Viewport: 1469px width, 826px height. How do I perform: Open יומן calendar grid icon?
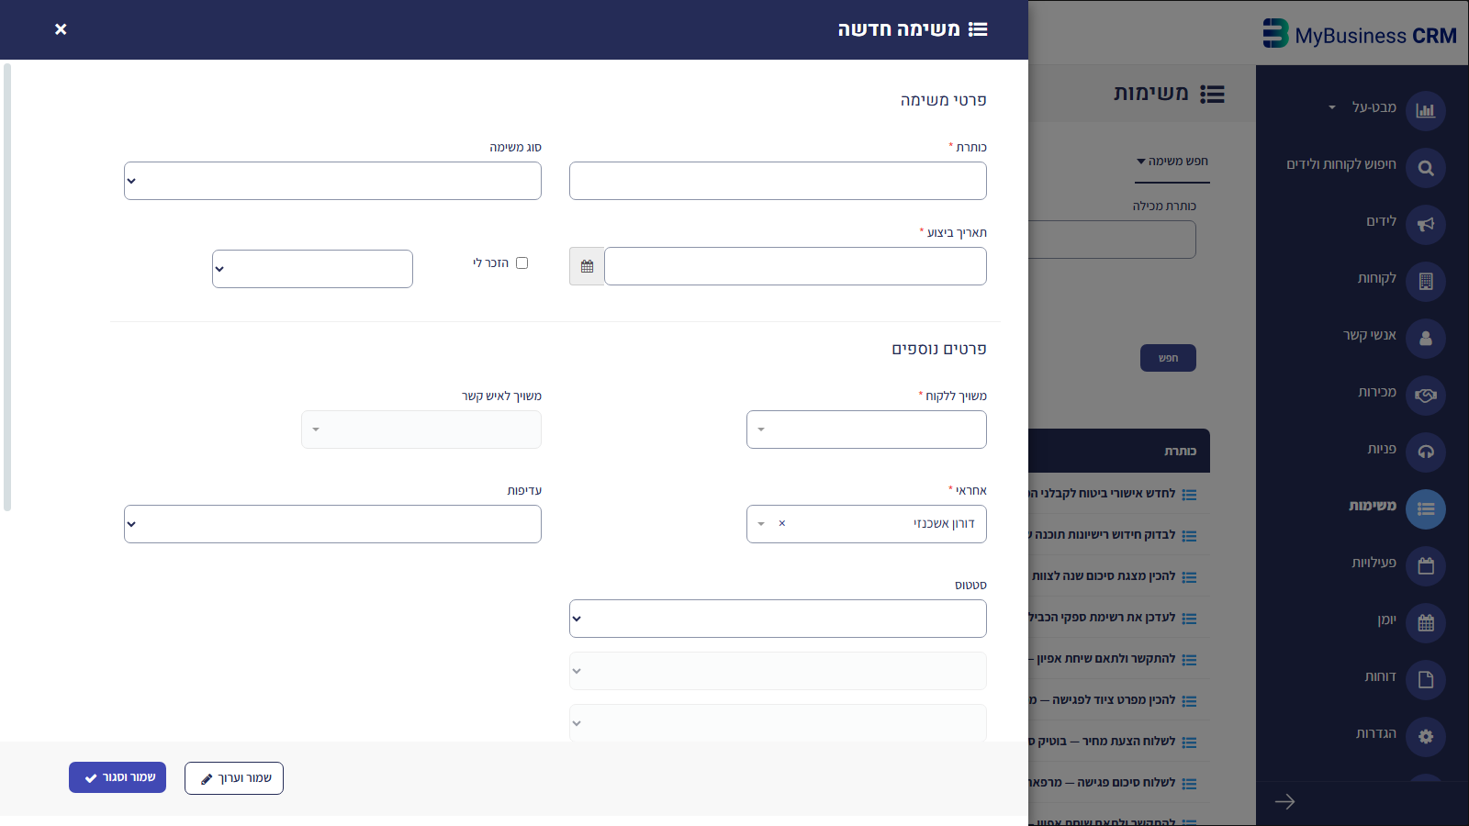(1425, 623)
